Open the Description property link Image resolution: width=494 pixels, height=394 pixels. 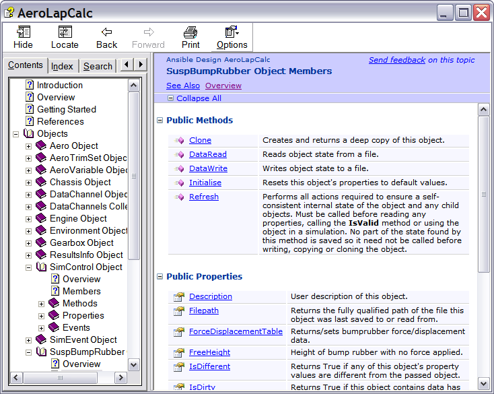pyautogui.click(x=211, y=296)
